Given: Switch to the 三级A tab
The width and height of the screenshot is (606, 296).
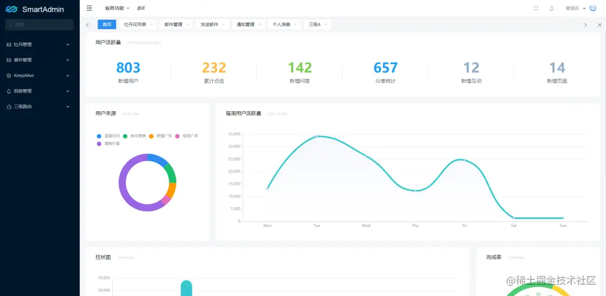Looking at the screenshot, I should tap(315, 24).
